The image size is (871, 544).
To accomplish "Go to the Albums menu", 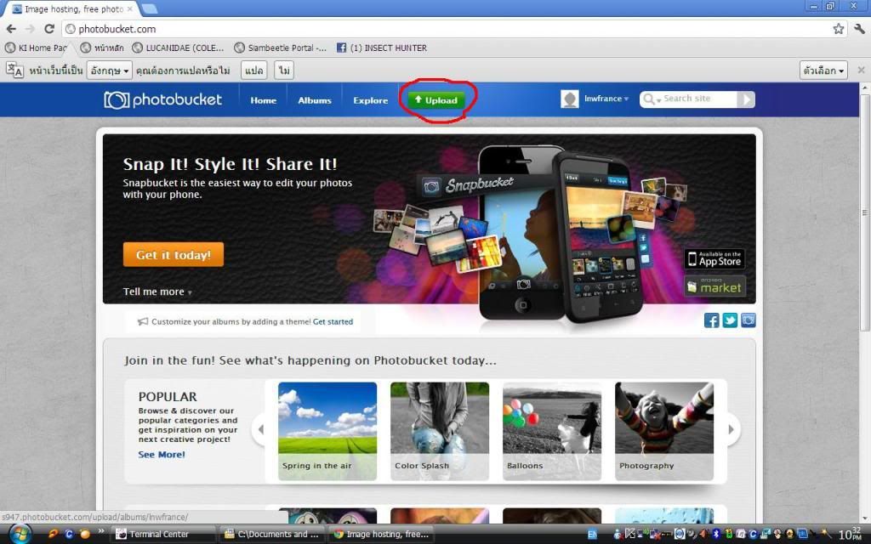I will [x=315, y=100].
